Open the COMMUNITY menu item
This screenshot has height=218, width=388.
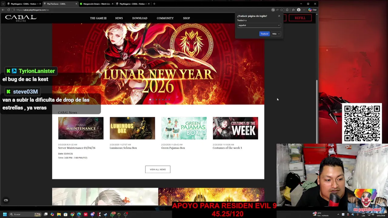(x=165, y=18)
